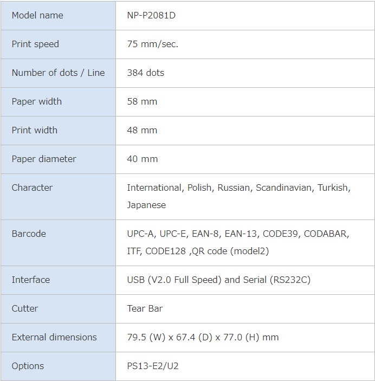375x381 pixels.
Task: Click the Number of dots / Line label
Action: coord(58,73)
